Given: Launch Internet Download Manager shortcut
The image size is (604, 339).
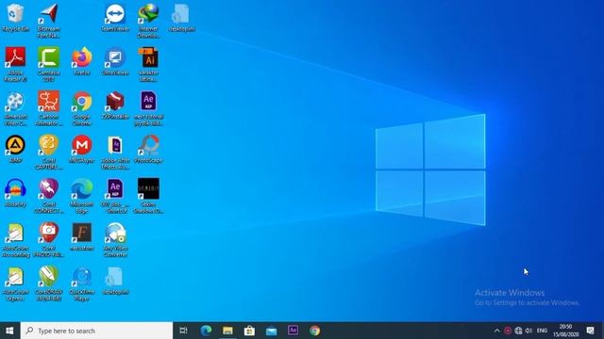Looking at the screenshot, I should point(148,21).
